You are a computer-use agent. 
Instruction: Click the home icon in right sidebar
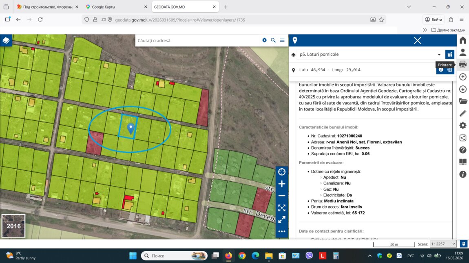coord(462,40)
